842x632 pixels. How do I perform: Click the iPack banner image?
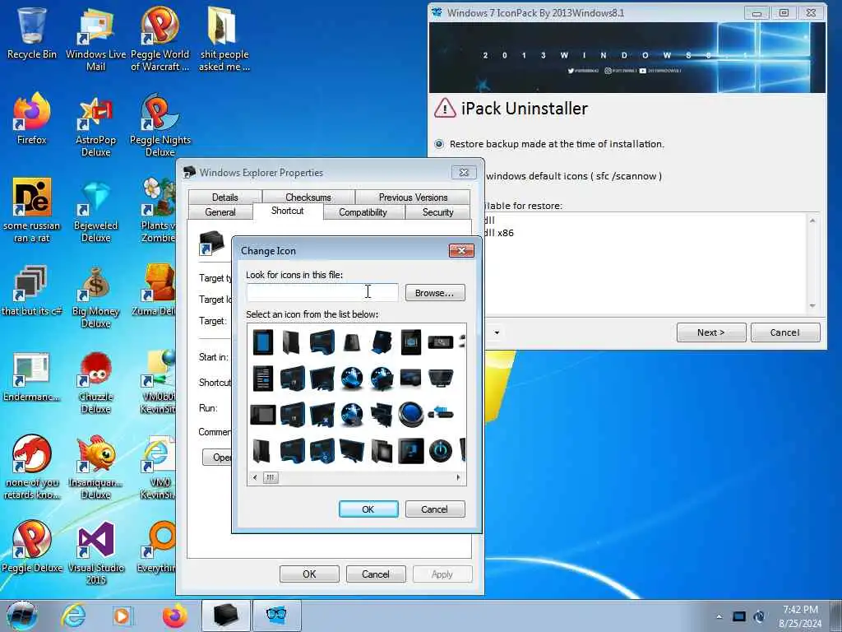pyautogui.click(x=627, y=58)
